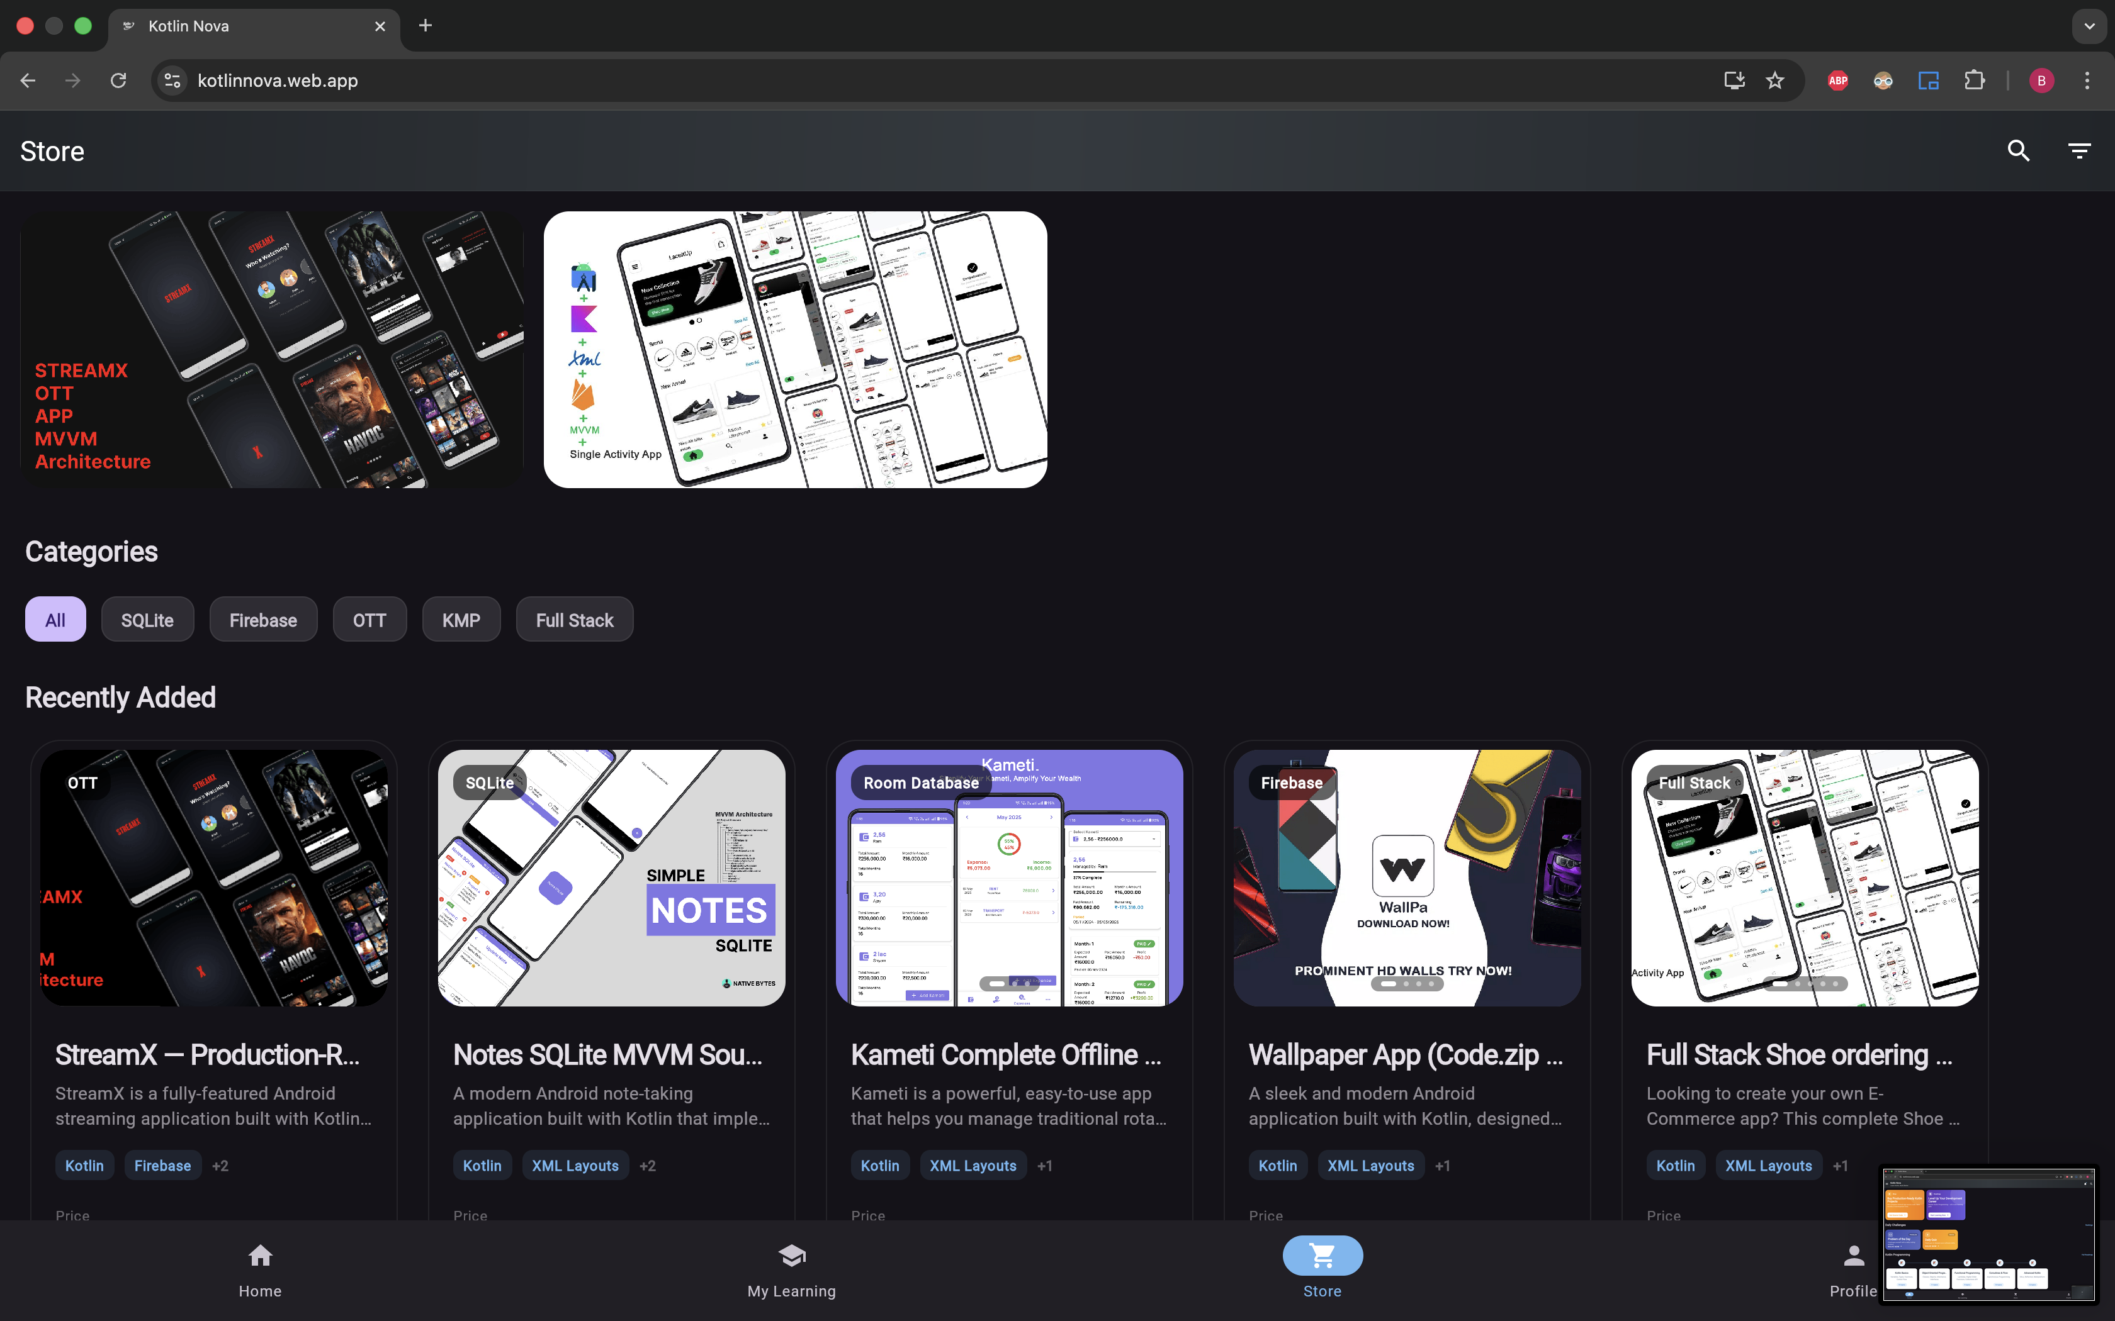
Task: Click the filter icon next to search
Action: point(2080,150)
